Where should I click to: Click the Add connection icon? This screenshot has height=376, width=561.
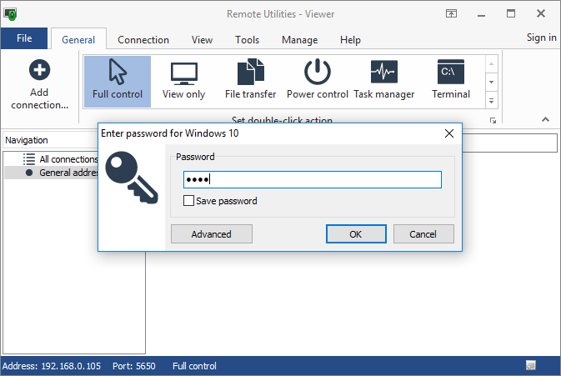coord(39,72)
